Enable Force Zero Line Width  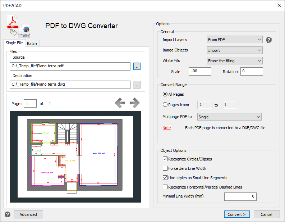coord(165,168)
